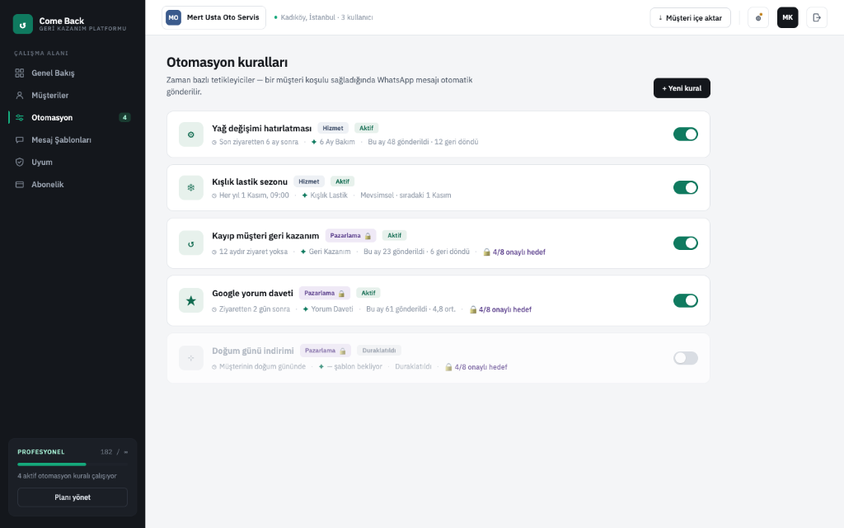The width and height of the screenshot is (844, 528).
Task: Click Hizmet badge on Yağ değişimi rule
Action: (333, 128)
